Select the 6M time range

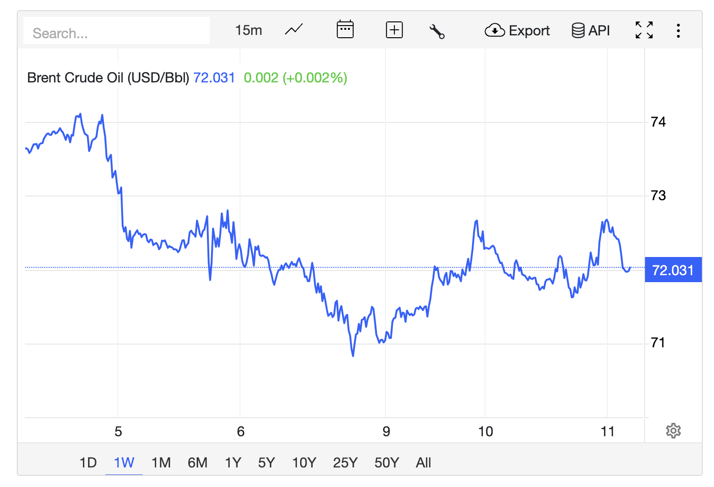[198, 462]
